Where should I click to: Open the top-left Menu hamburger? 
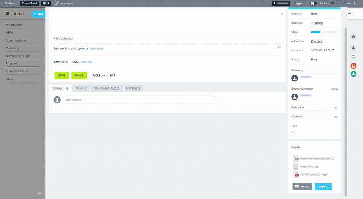tap(6, 3)
